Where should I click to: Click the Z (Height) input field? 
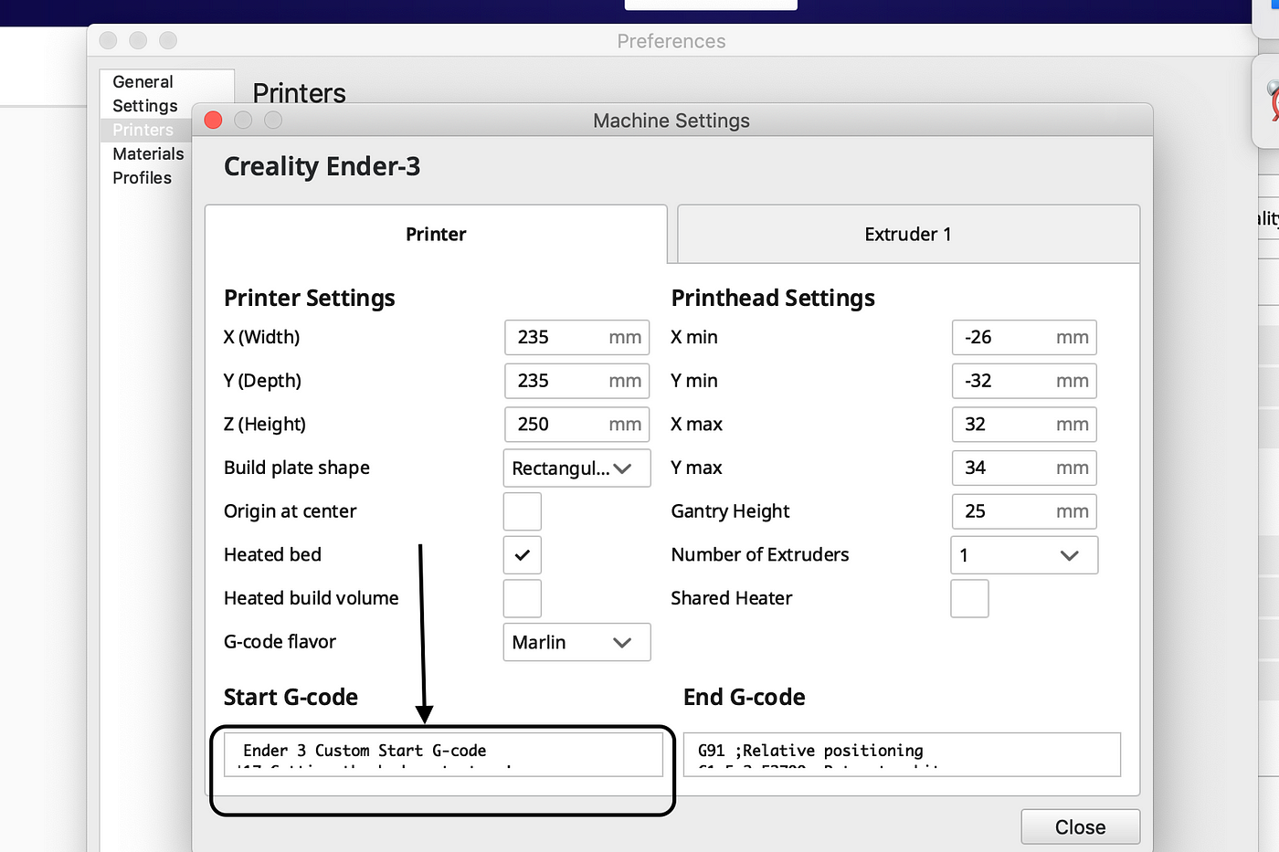pyautogui.click(x=576, y=424)
